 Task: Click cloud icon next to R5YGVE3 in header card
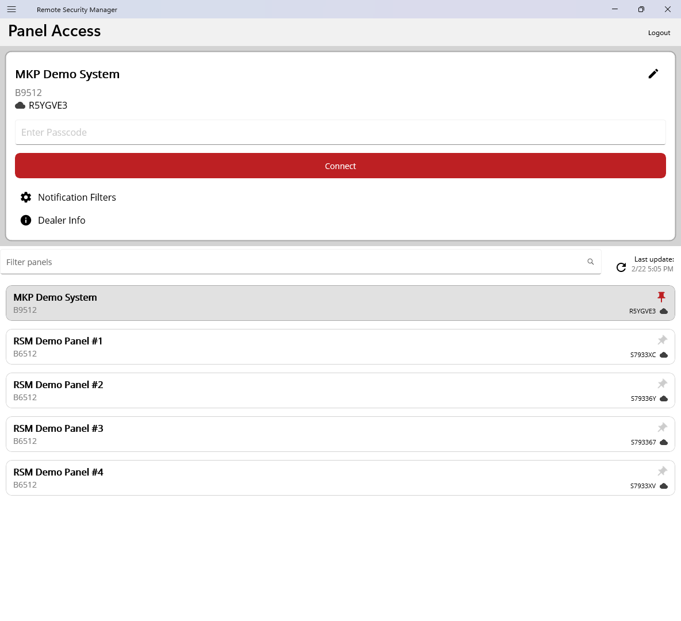point(20,106)
